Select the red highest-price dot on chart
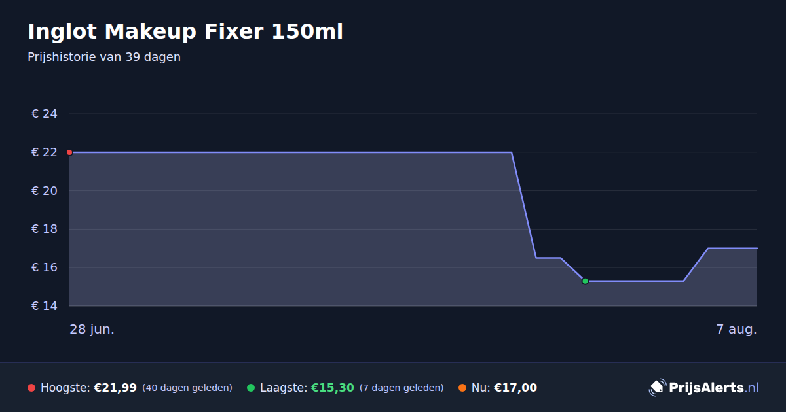 pos(69,152)
